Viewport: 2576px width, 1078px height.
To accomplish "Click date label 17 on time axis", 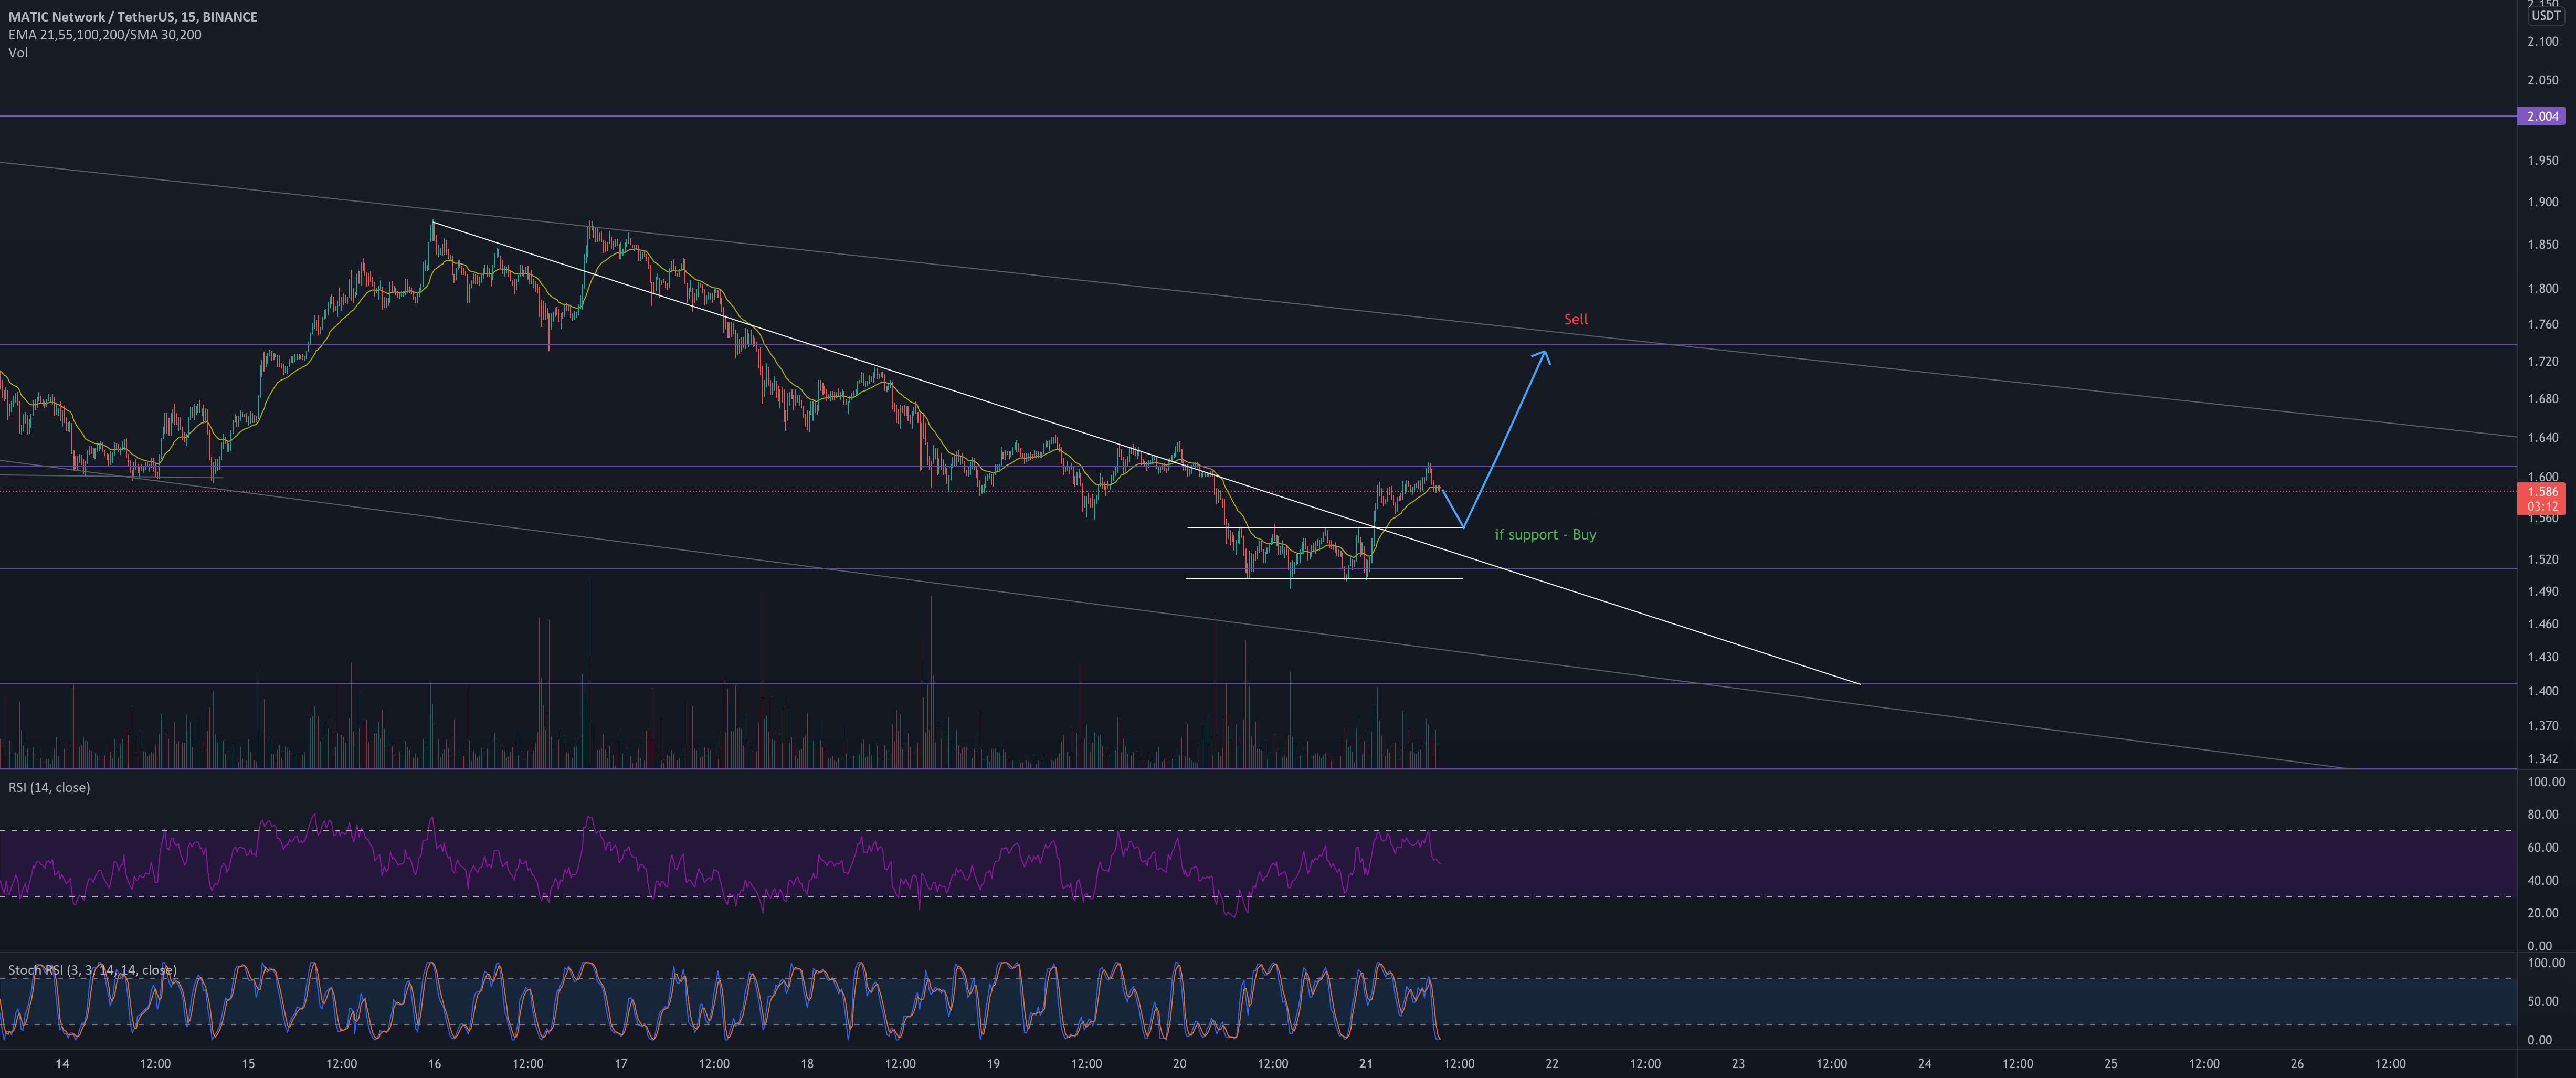I will pyautogui.click(x=621, y=1064).
